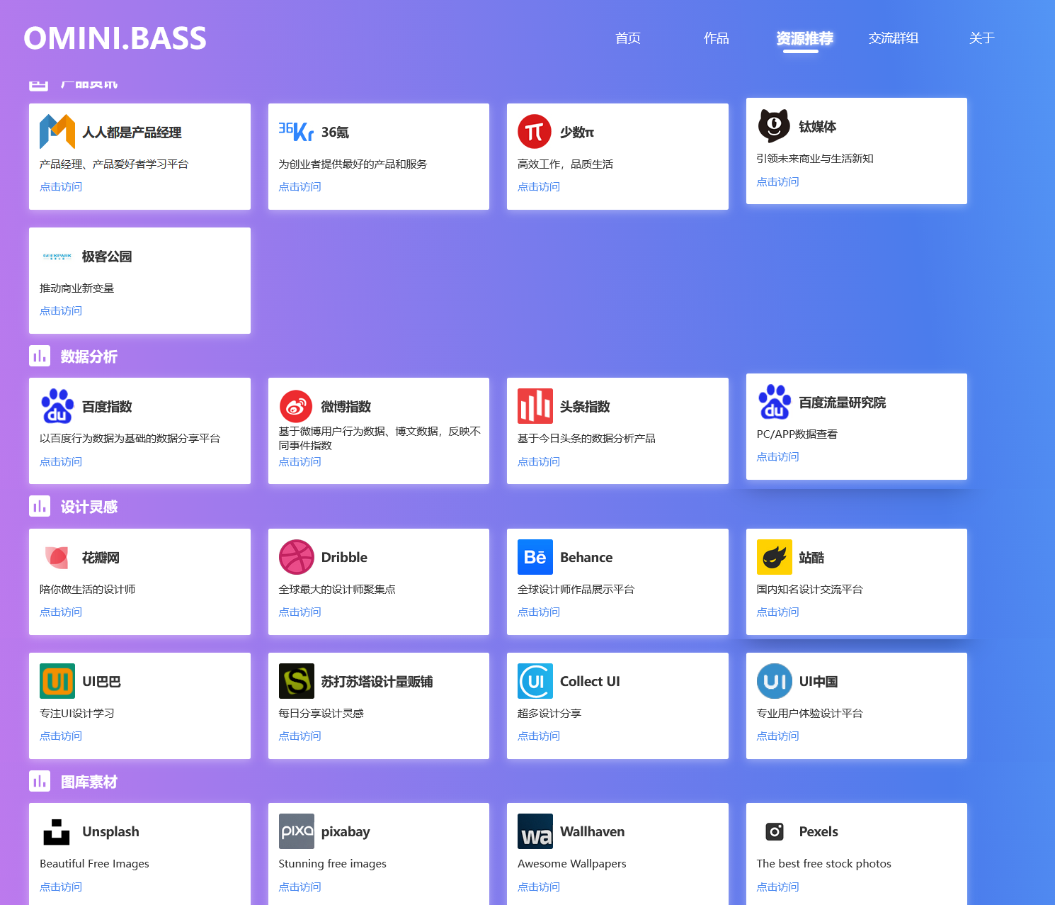Click the 头条指数 red bars icon

535,406
